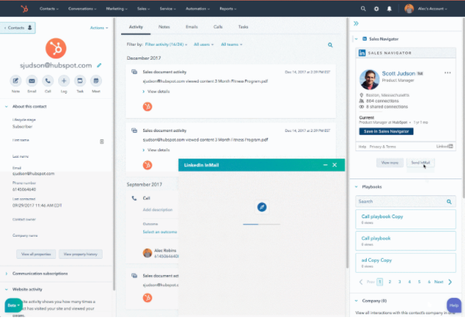This screenshot has height=320, width=465.
Task: Start a Call with the phone icon
Action: click(x=48, y=80)
